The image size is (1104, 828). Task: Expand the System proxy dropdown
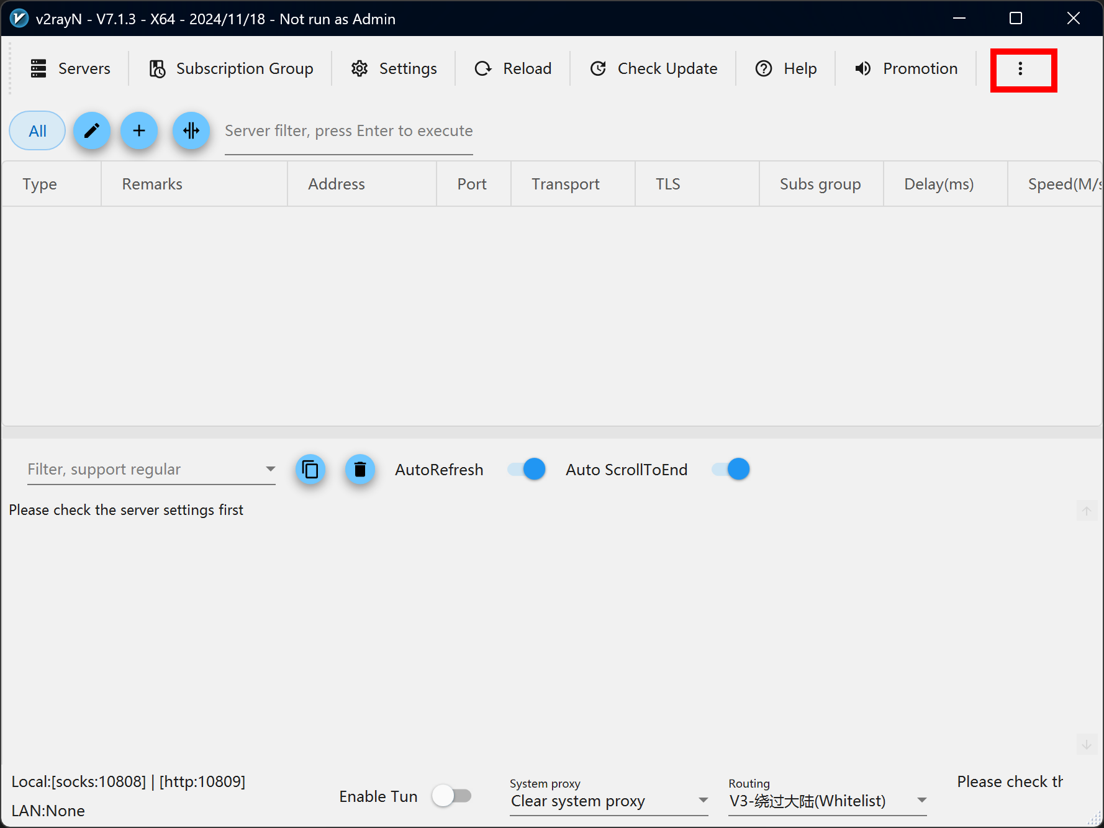click(x=703, y=801)
